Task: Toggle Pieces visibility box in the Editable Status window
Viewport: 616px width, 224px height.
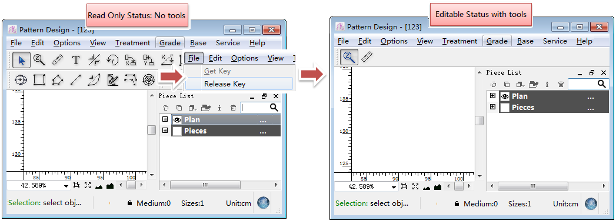Action: coord(504,108)
